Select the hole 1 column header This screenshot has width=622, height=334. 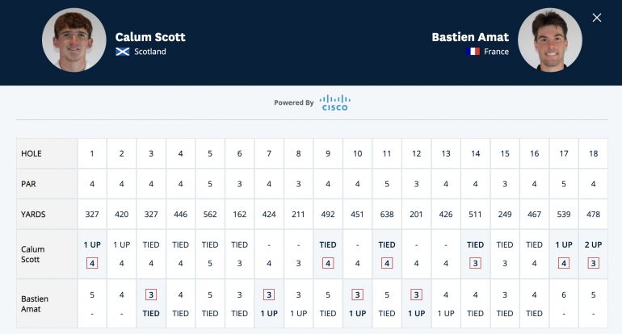coord(92,153)
